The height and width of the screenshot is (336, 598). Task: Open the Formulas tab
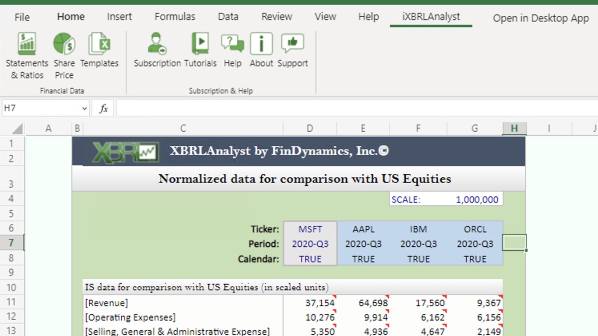click(x=174, y=17)
